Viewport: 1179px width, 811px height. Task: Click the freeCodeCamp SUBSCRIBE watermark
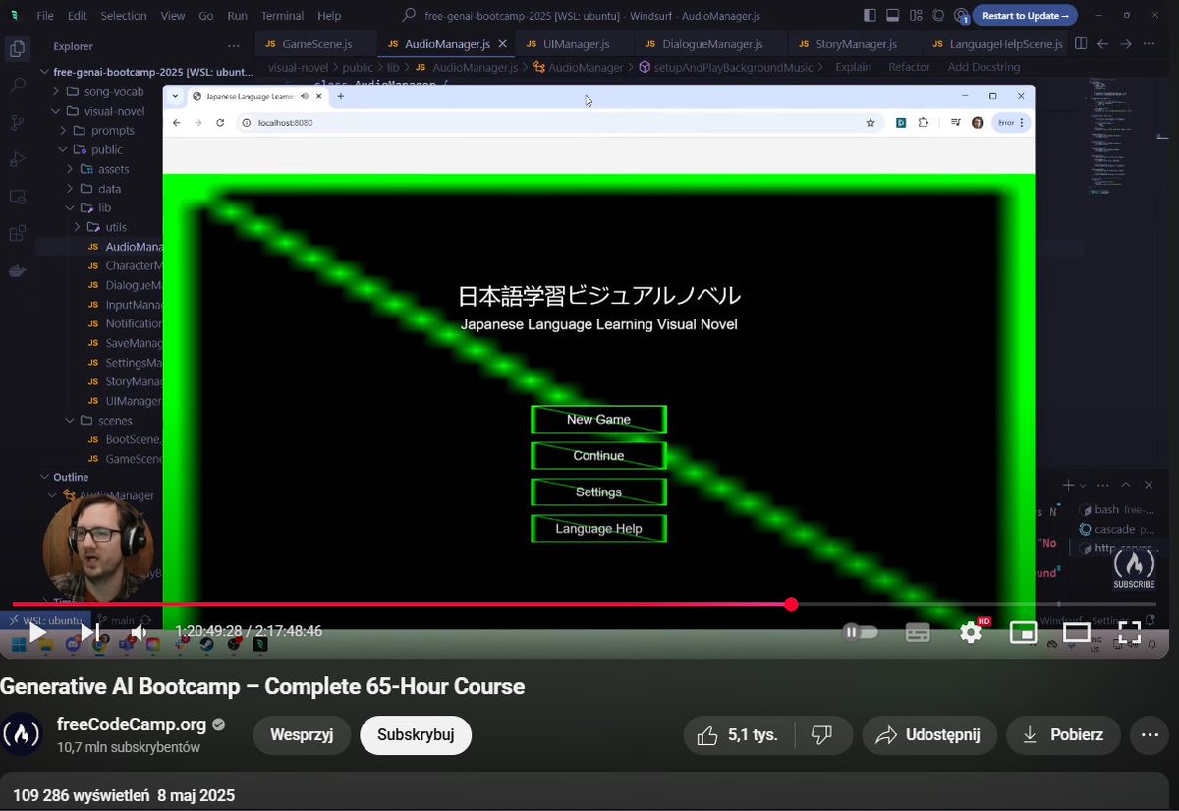point(1134,570)
